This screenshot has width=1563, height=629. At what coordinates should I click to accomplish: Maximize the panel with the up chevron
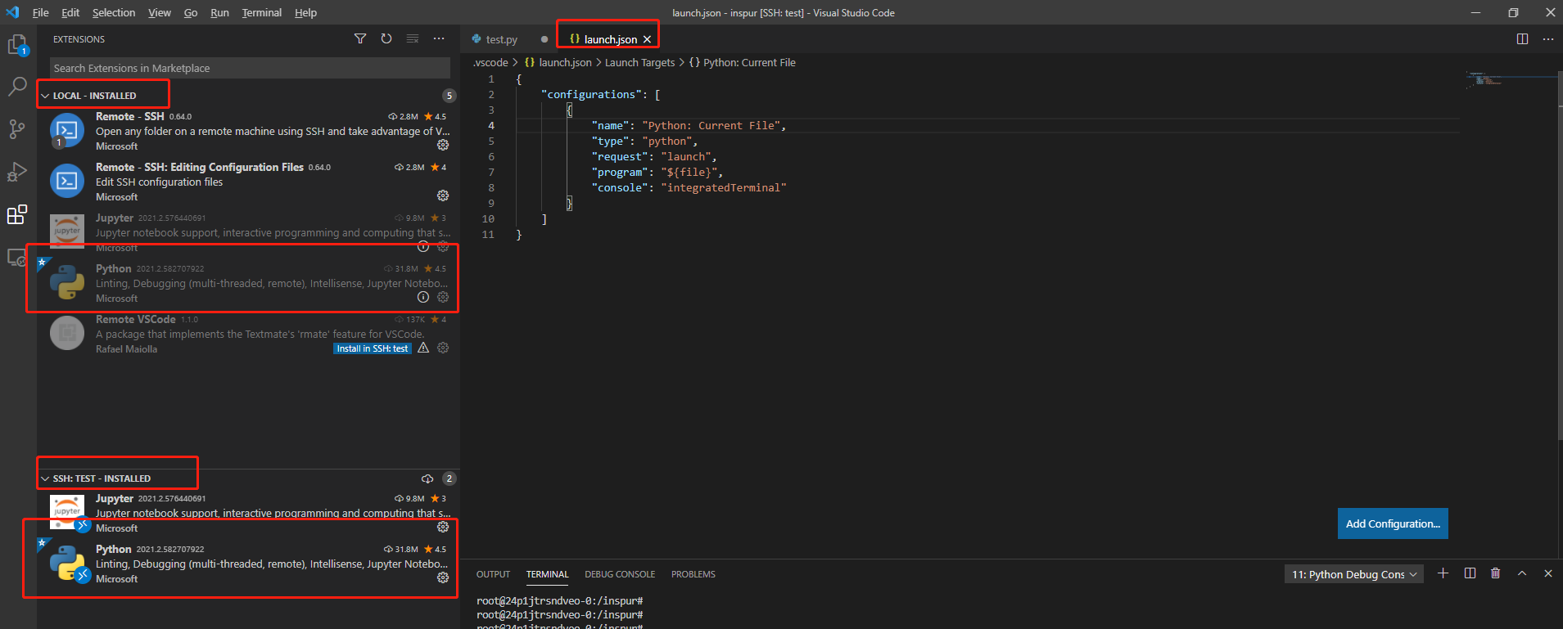click(x=1522, y=573)
